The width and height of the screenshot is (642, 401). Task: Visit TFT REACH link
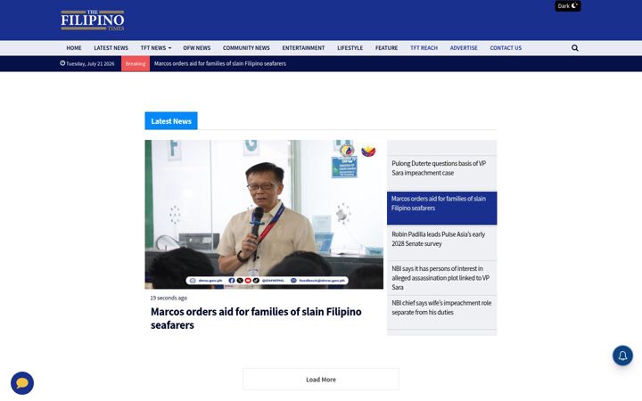point(424,48)
